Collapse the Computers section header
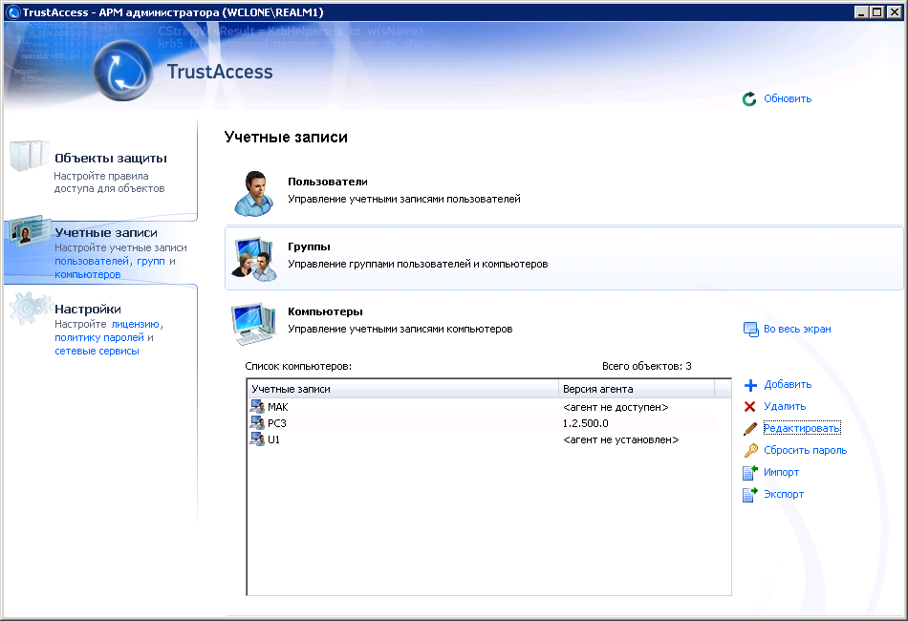908x621 pixels. pos(325,311)
